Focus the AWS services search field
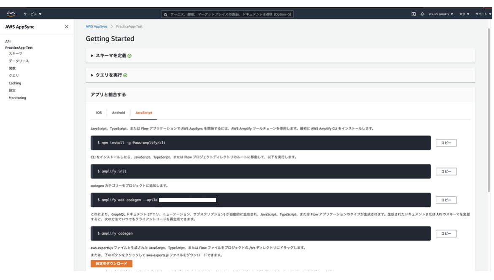494x280 pixels. click(227, 14)
